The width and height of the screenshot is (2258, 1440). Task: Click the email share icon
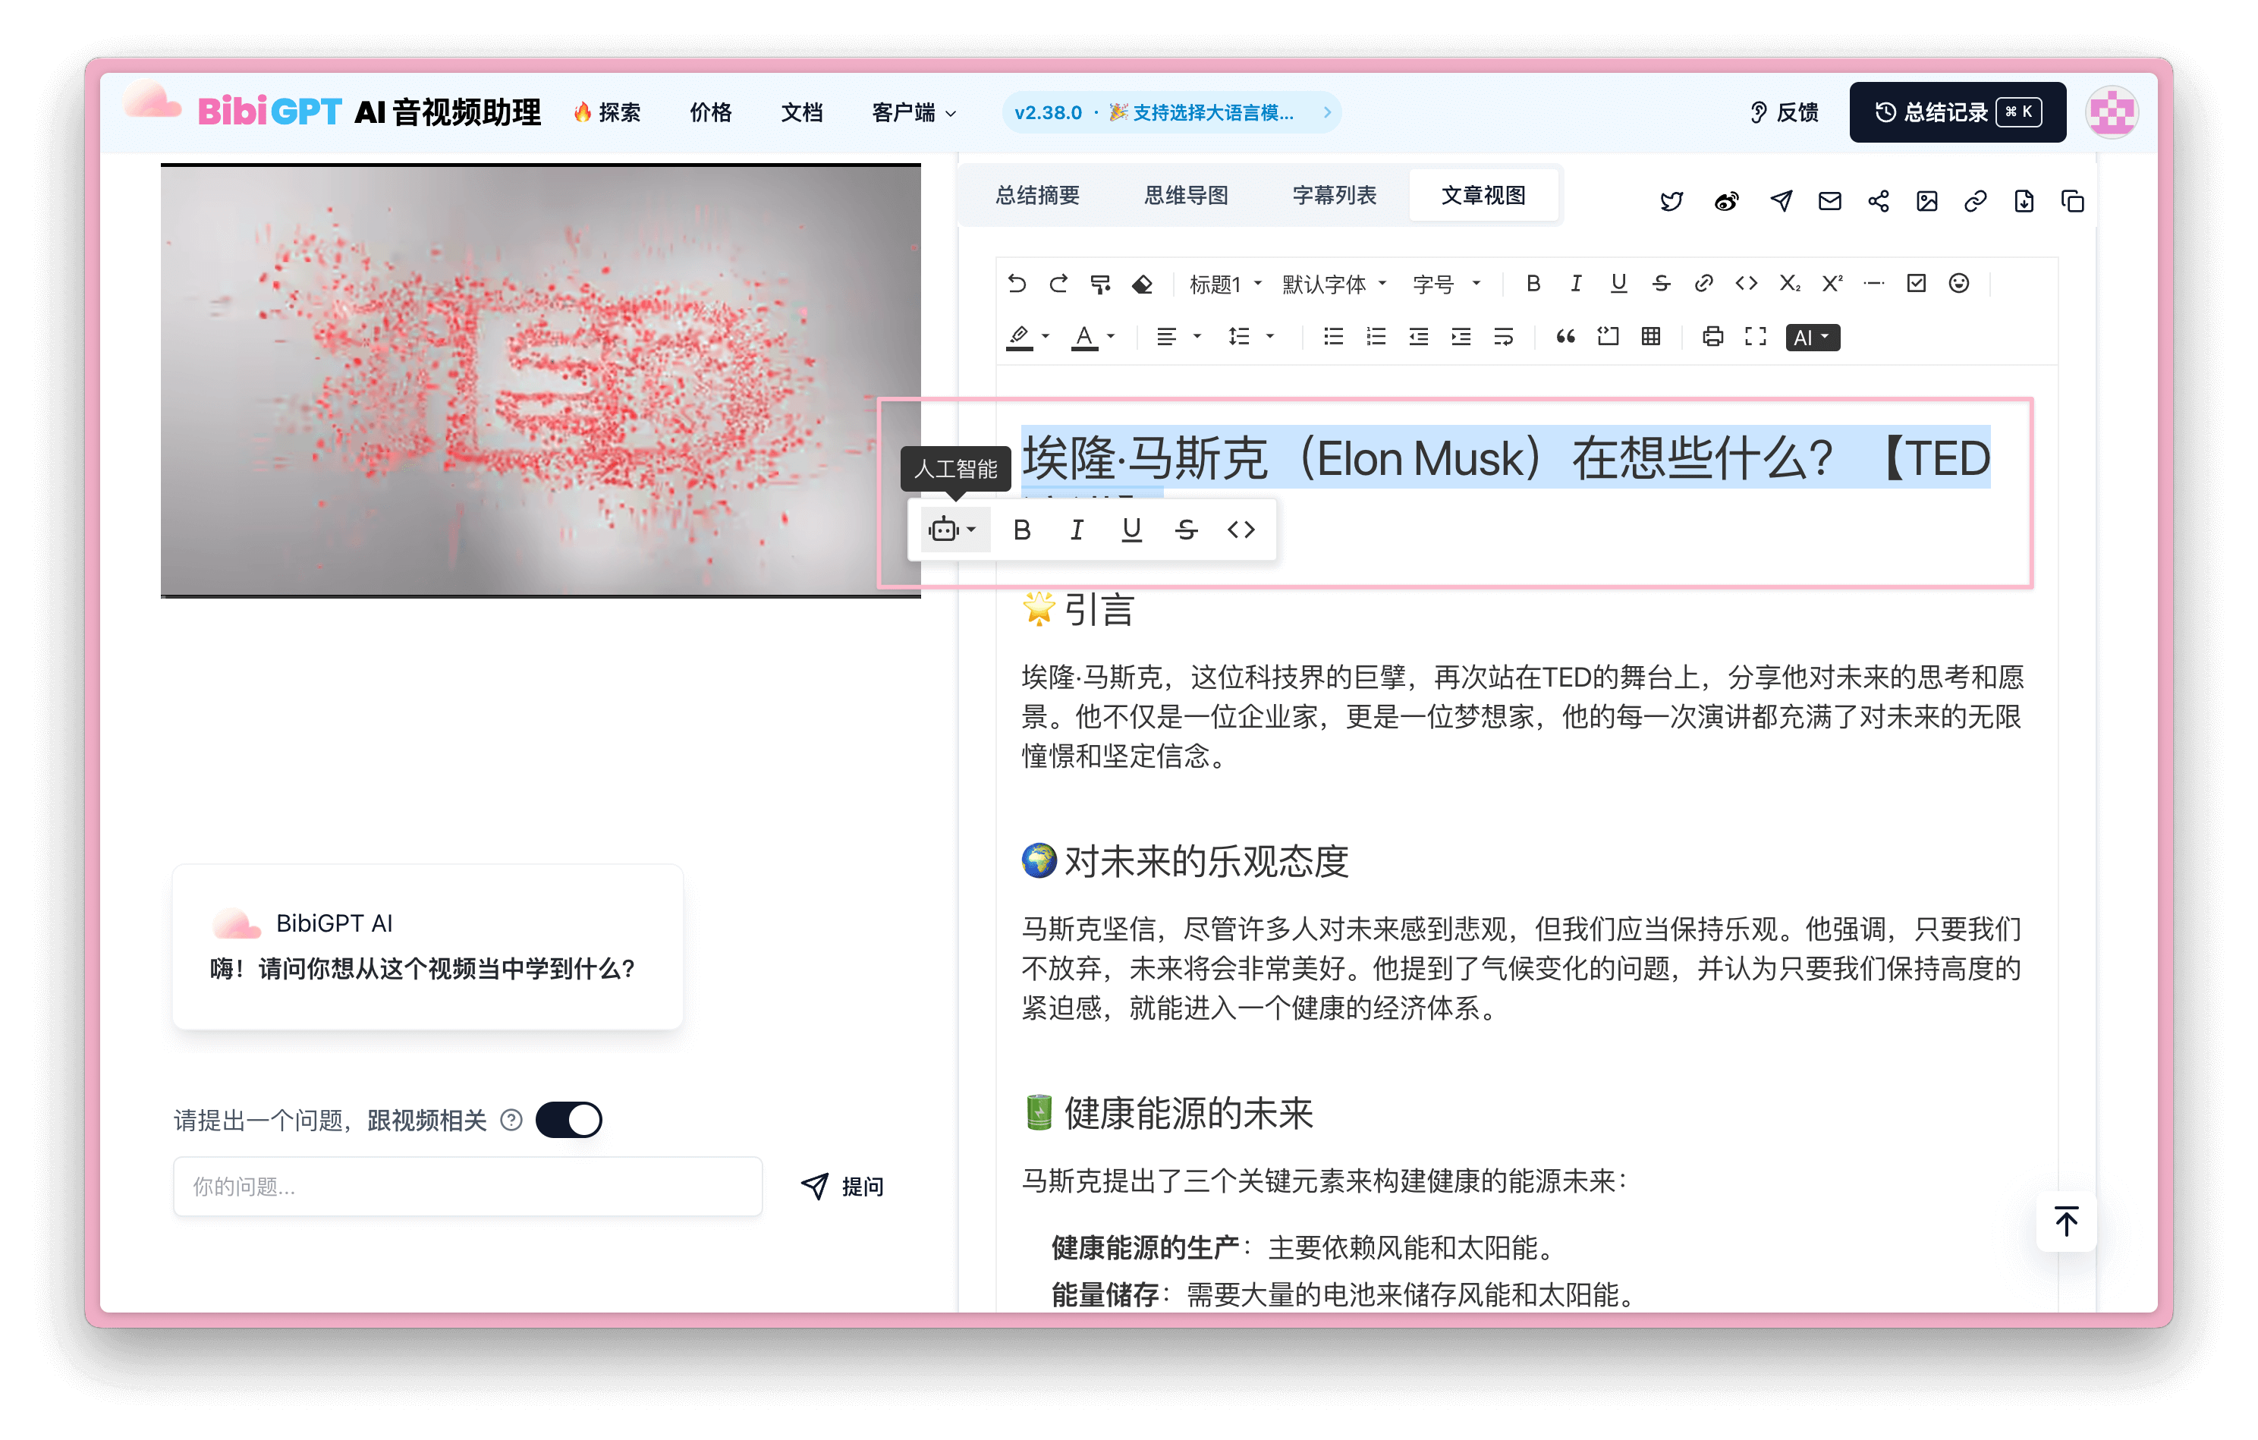[x=1829, y=200]
